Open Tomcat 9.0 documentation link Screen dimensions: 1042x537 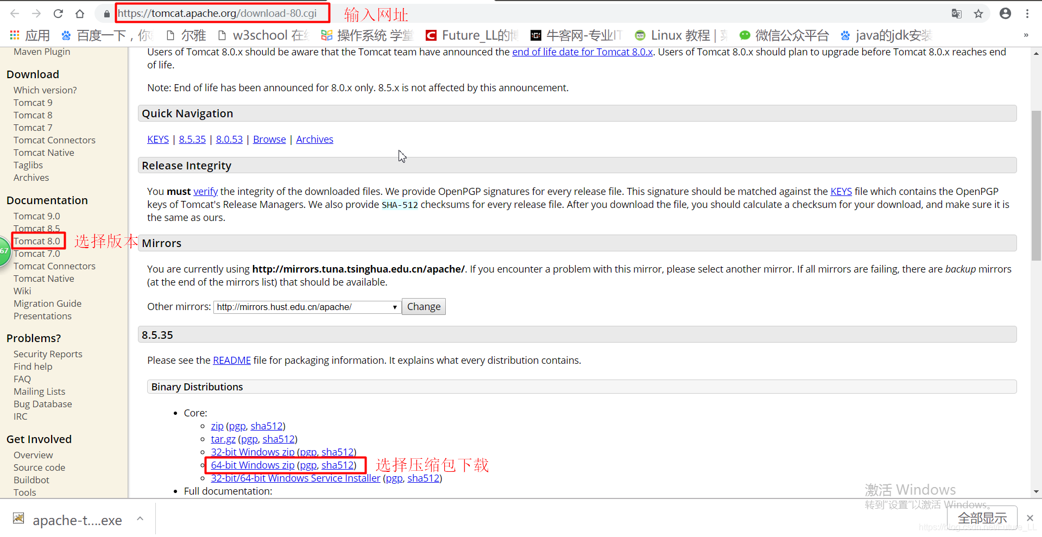pos(37,216)
